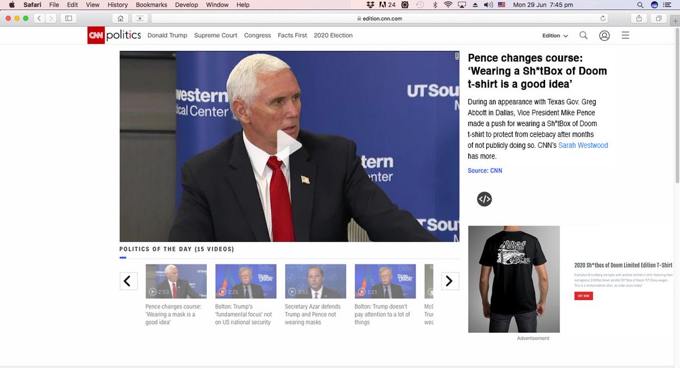Open the Bookmarks menu

151,5
